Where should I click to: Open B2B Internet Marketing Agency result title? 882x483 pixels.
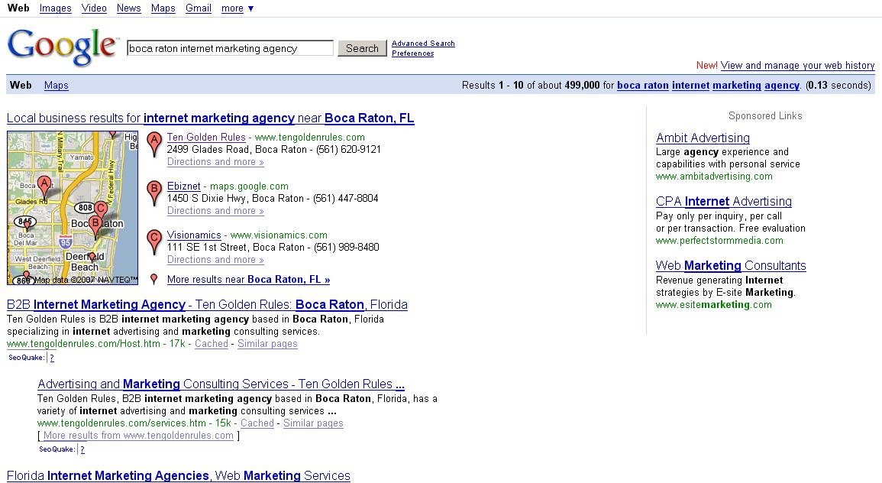tap(207, 304)
